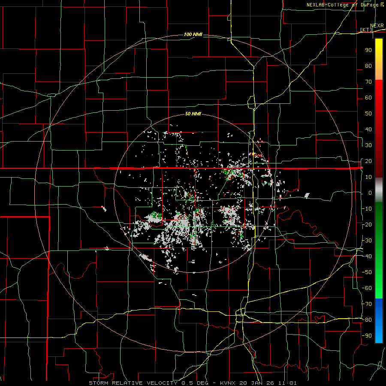Image resolution: width=386 pixels, height=386 pixels.
Task: Click the blue segment of the velocity color bar
Action: 379,321
